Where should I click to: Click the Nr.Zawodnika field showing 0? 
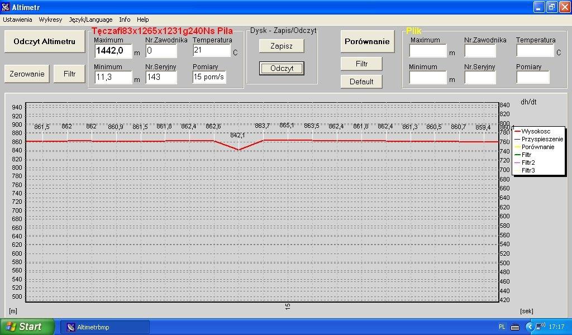pyautogui.click(x=161, y=51)
